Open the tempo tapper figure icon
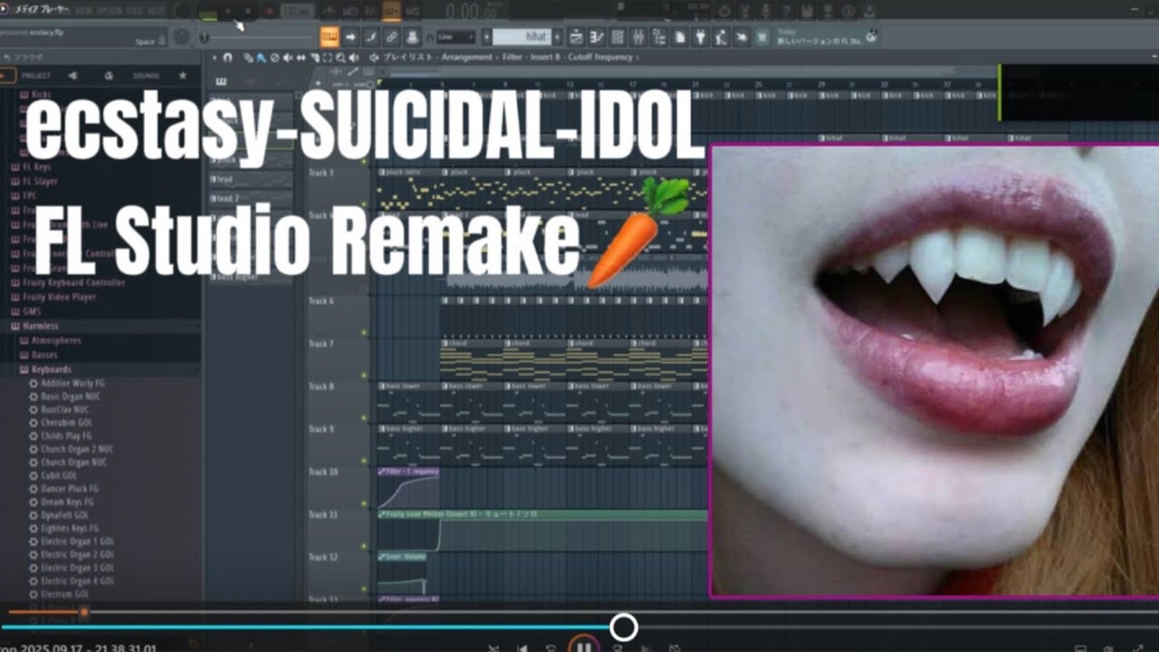Viewport: 1159px width, 652px height. [x=721, y=37]
